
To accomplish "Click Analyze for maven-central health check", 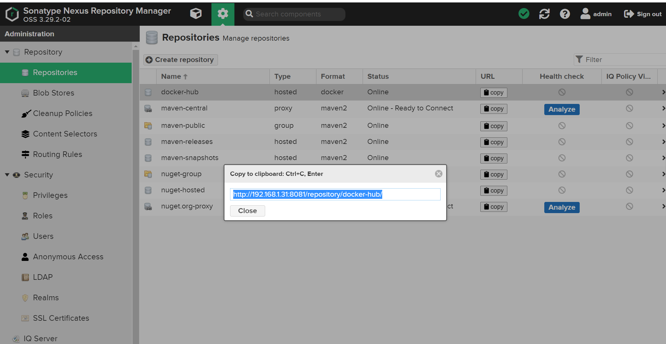I will coord(562,109).
